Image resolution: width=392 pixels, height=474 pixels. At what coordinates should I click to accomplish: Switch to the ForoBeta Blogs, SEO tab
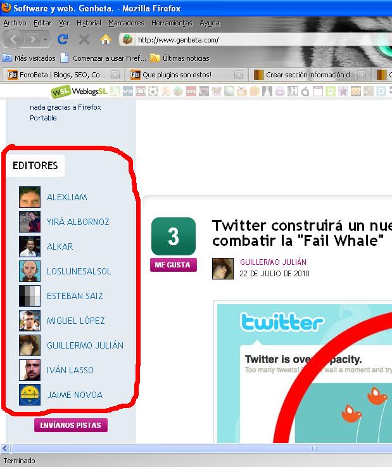coord(62,75)
